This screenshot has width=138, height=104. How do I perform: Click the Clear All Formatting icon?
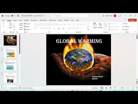coord(65,25)
